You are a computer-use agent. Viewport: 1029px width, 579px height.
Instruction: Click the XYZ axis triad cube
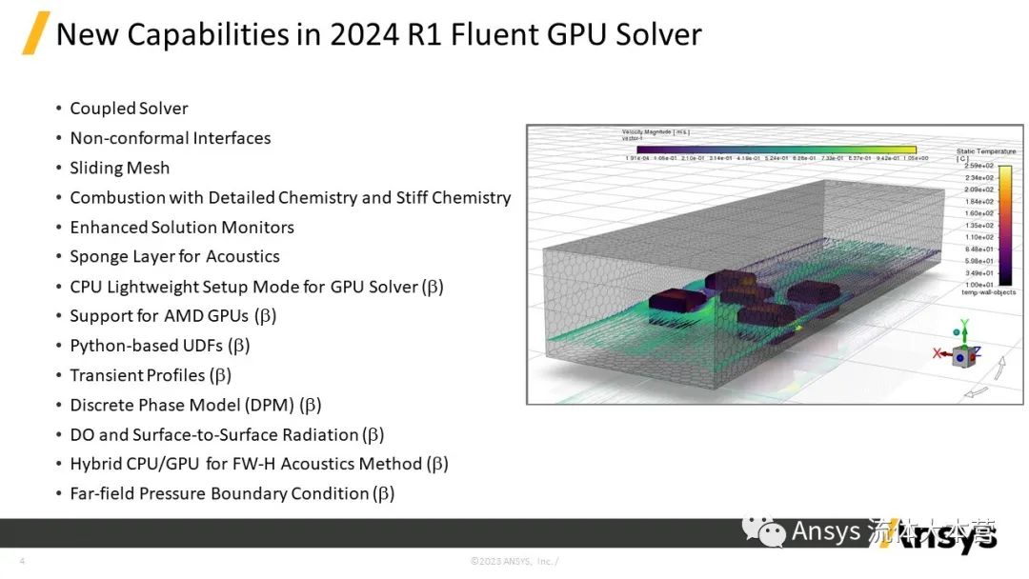(x=962, y=357)
